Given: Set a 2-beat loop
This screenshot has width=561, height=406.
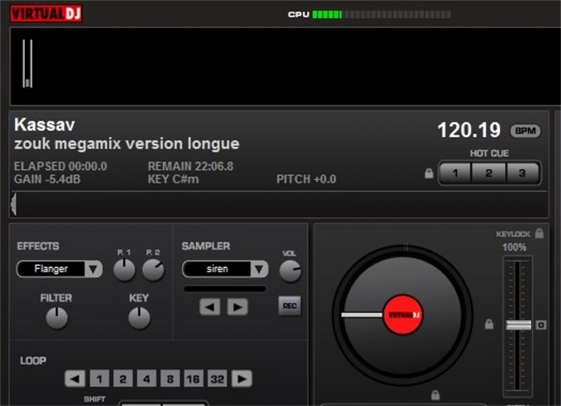Looking at the screenshot, I should (123, 379).
